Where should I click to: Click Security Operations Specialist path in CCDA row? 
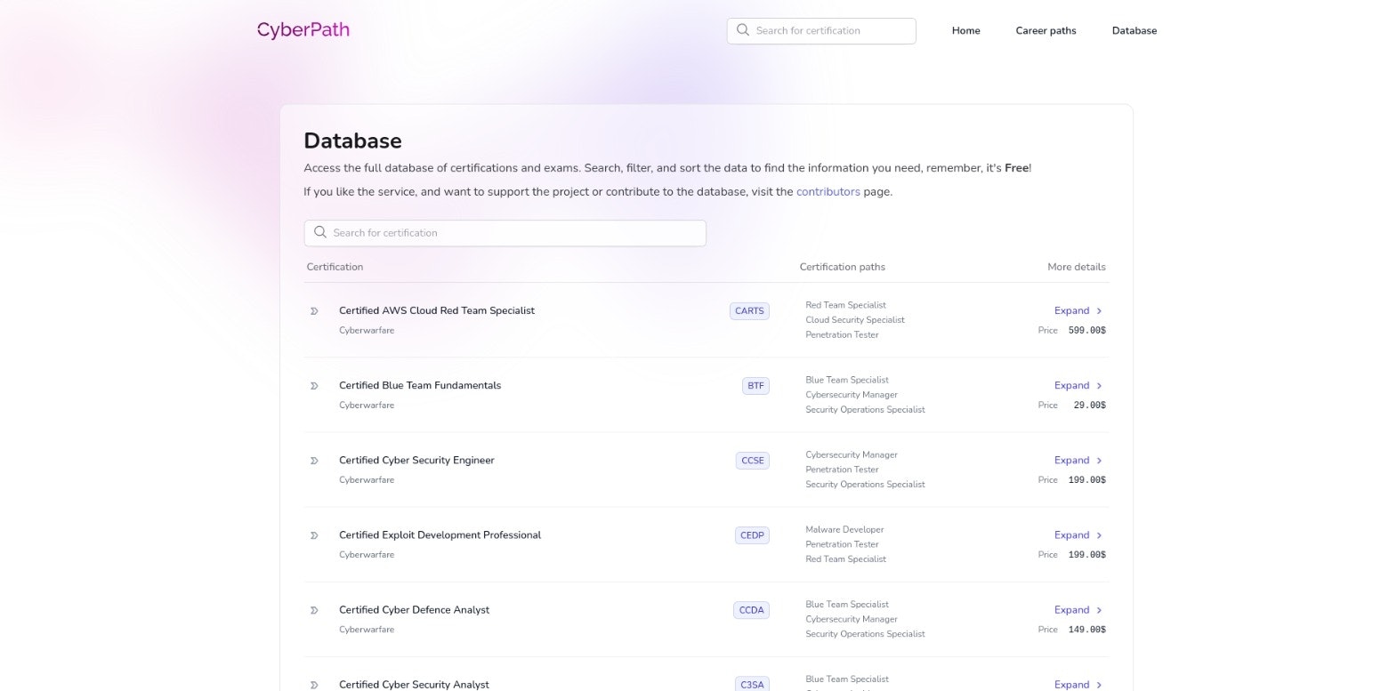coord(865,634)
